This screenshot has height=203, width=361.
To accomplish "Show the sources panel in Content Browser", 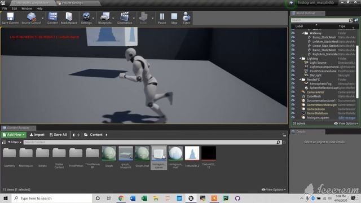I will click(x=4, y=142).
